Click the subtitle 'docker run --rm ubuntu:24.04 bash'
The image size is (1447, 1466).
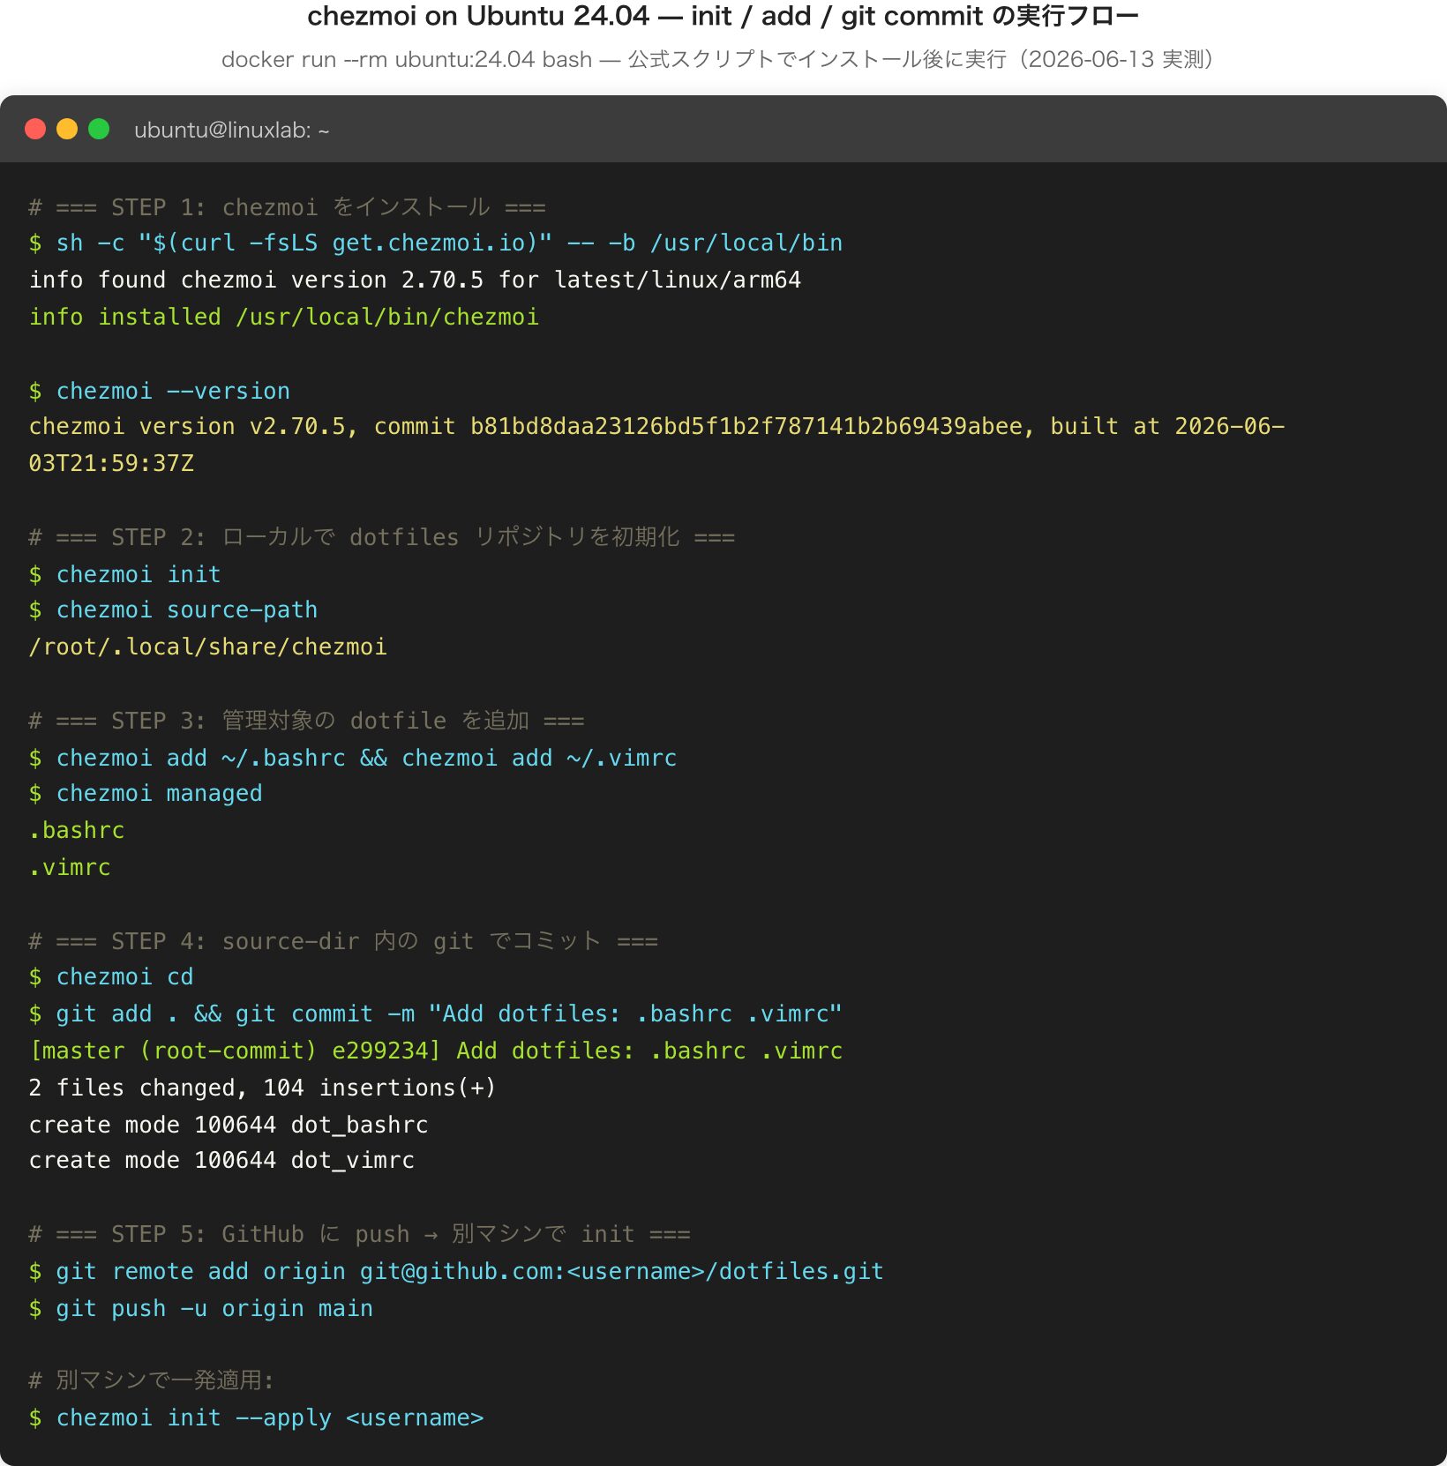point(406,59)
